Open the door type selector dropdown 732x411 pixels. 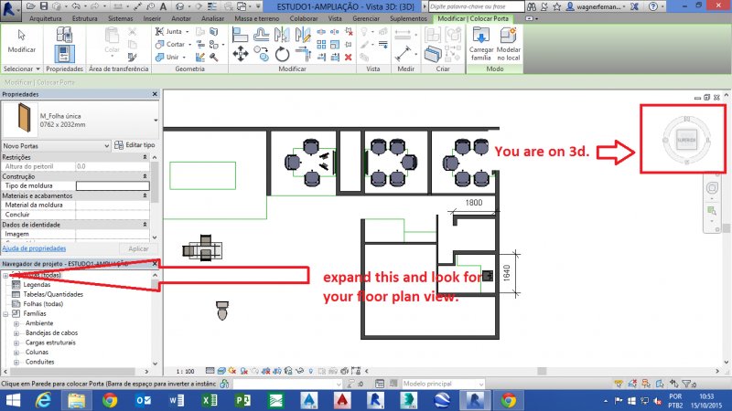click(156, 121)
